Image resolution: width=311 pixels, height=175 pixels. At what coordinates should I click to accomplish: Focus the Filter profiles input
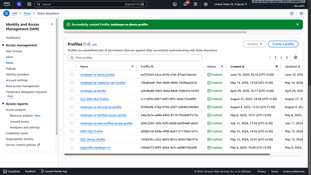(135, 58)
